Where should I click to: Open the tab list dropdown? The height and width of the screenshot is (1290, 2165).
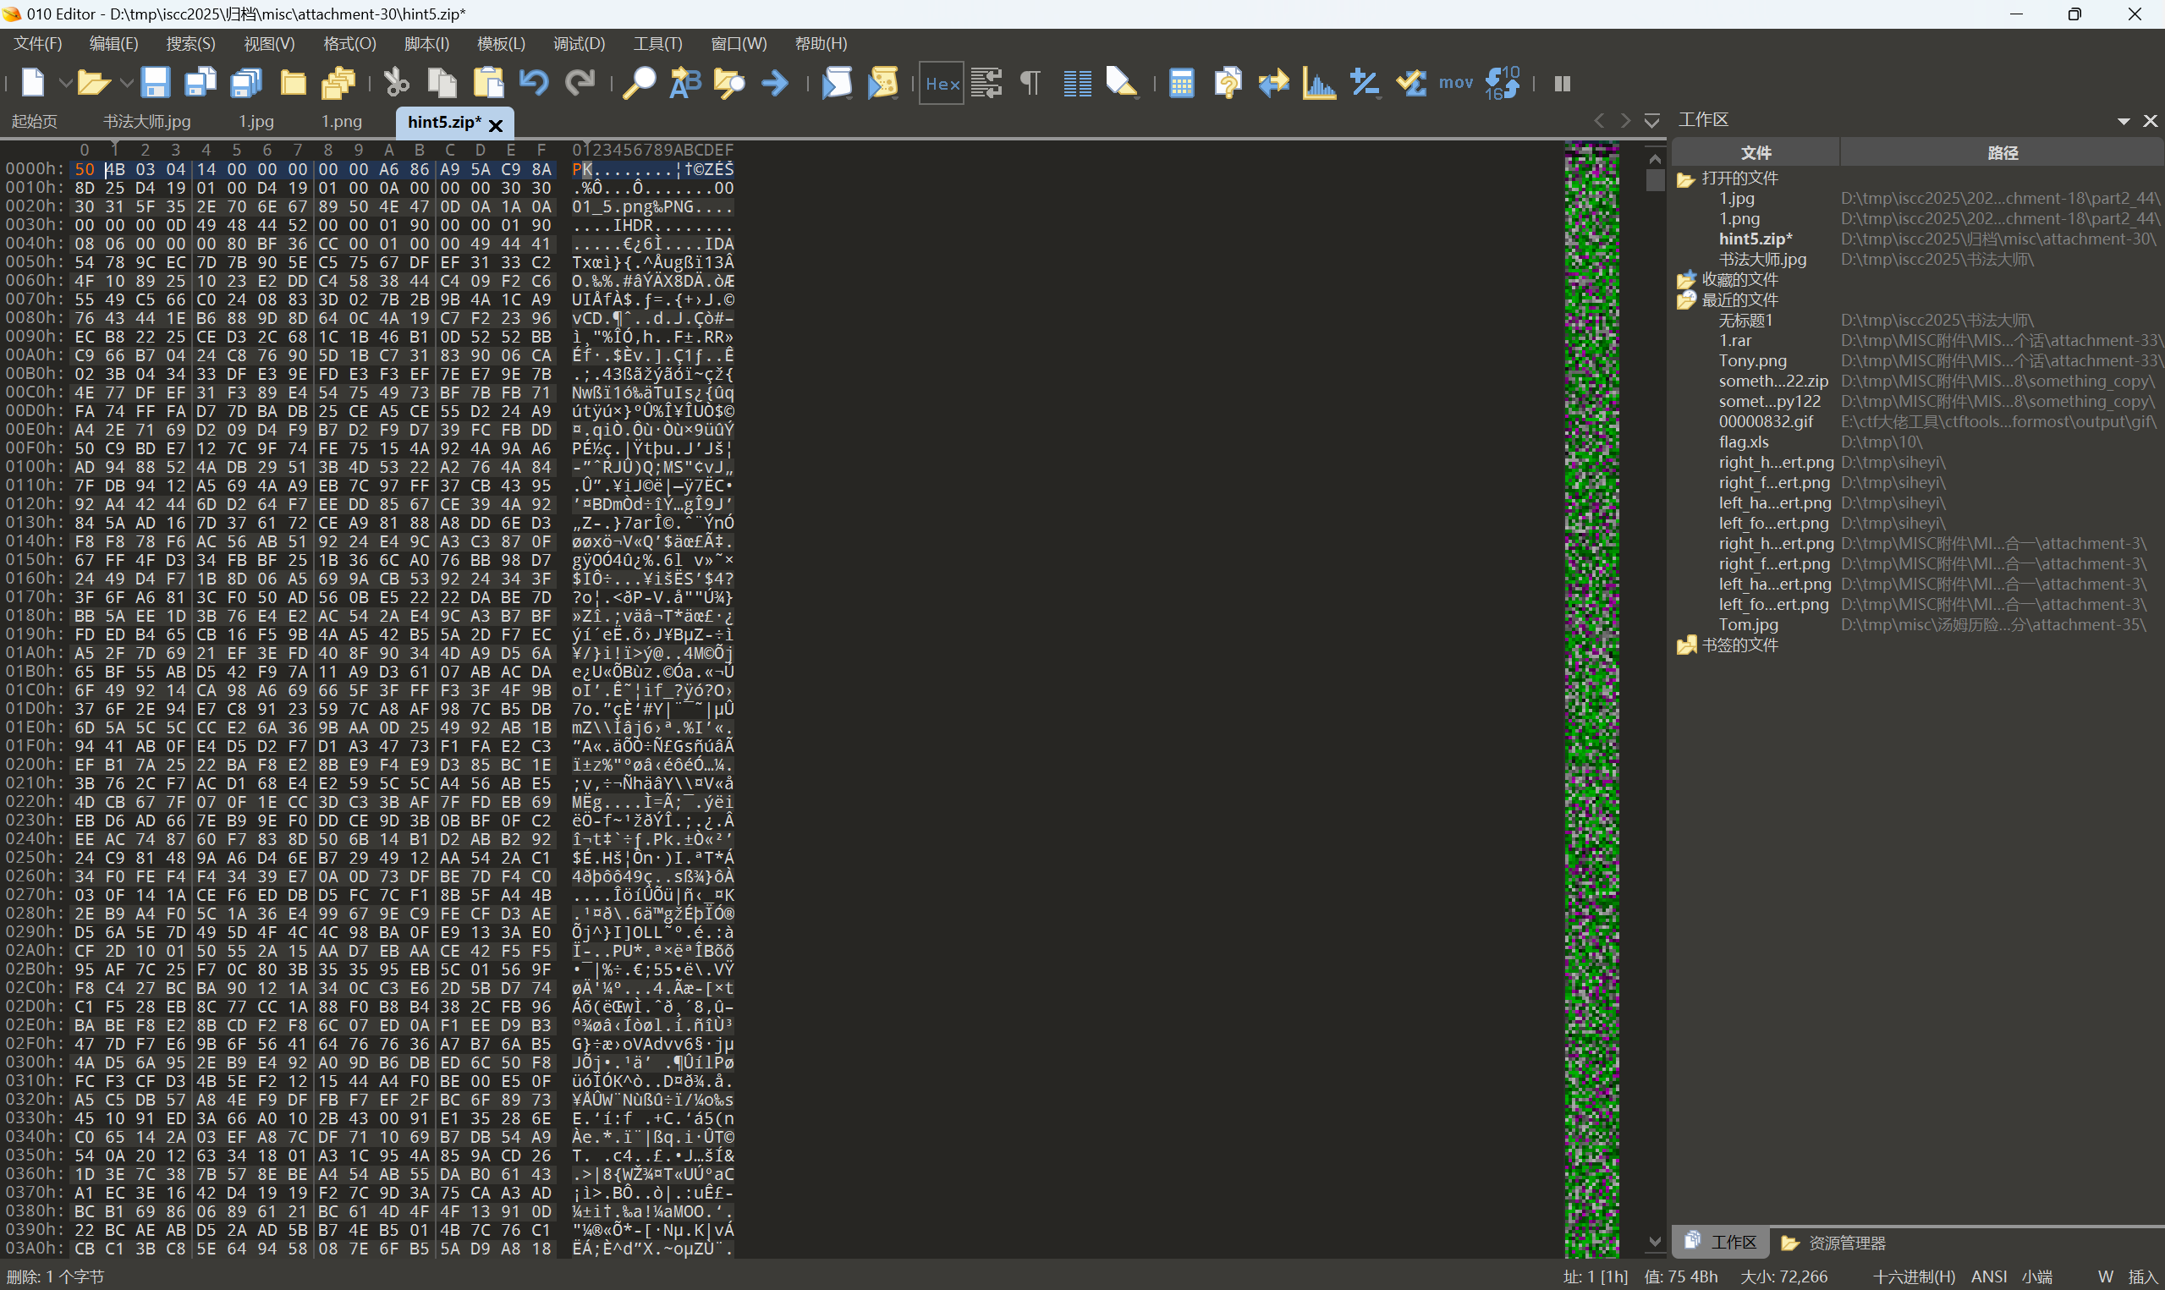1651,121
